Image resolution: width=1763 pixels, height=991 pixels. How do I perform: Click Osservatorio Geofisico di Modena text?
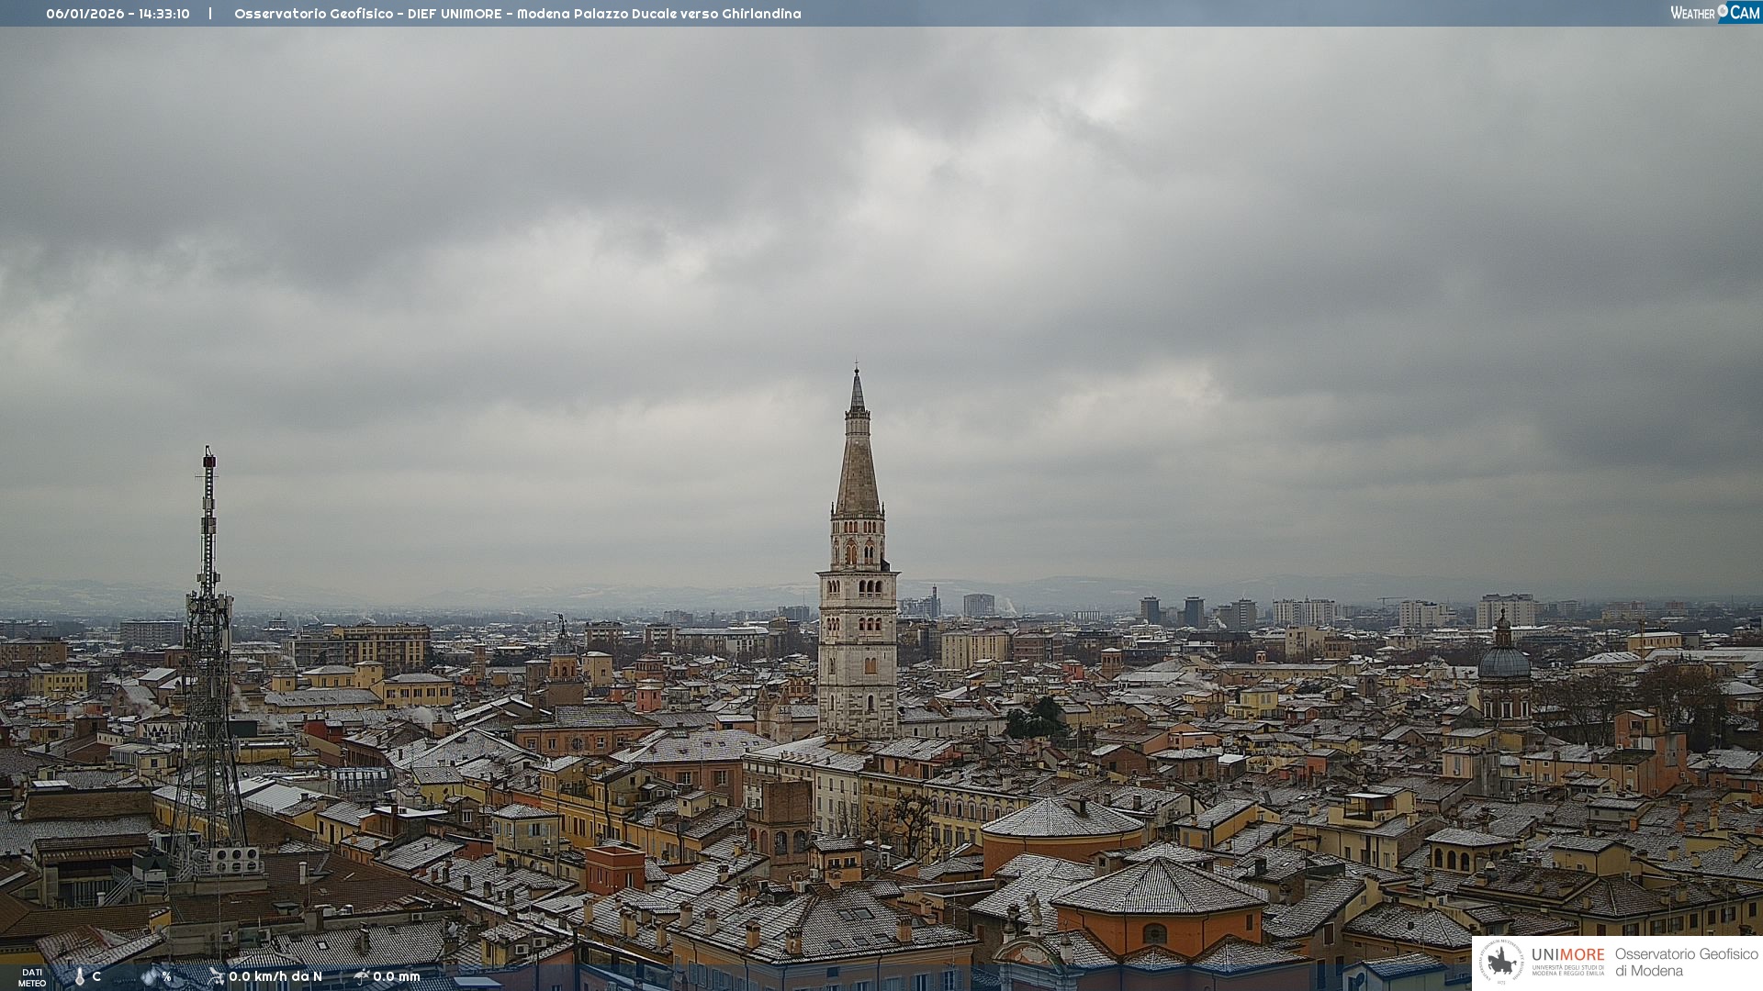pyautogui.click(x=1686, y=963)
